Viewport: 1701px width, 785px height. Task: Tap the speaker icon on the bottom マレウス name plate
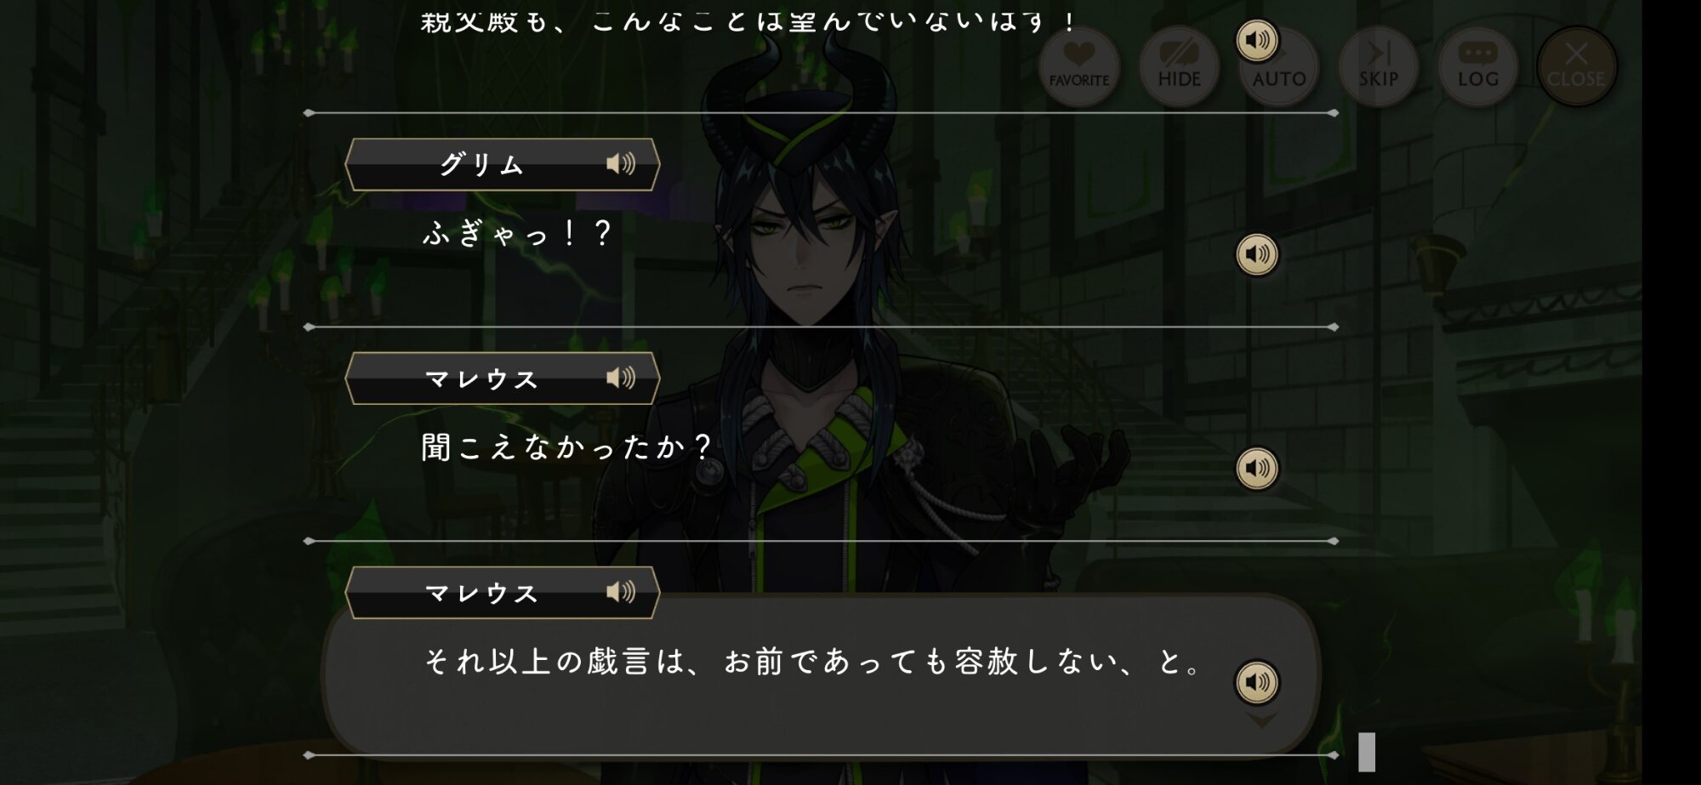click(x=621, y=592)
